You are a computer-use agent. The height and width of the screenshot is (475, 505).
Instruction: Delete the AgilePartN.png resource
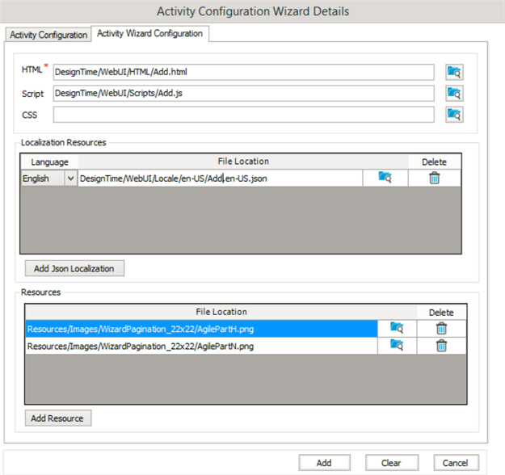click(441, 346)
